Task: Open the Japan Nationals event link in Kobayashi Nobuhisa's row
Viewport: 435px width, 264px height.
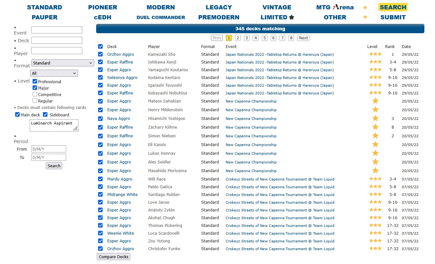Action: pyautogui.click(x=280, y=93)
